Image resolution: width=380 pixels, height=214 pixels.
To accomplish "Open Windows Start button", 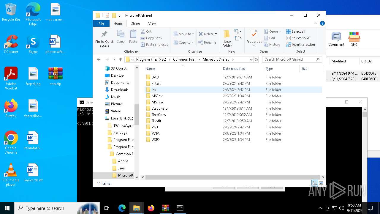I will tap(7, 208).
